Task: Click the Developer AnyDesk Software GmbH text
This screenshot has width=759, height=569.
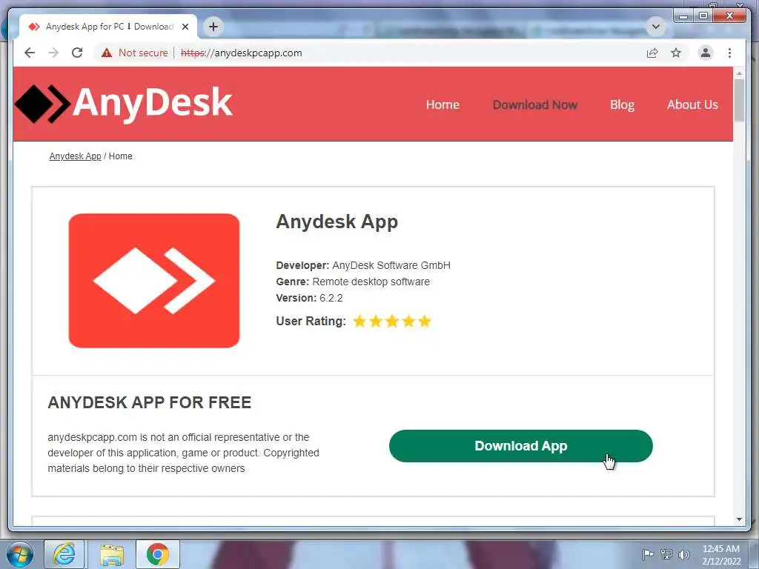Action: point(363,265)
